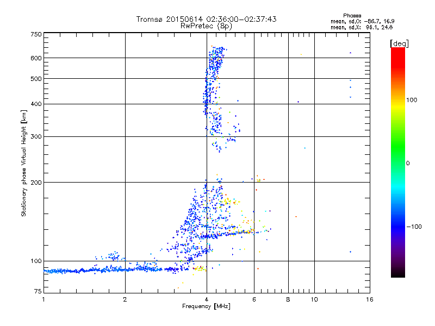Click the y-axis label '75'
The image size is (435, 326).
38,291
